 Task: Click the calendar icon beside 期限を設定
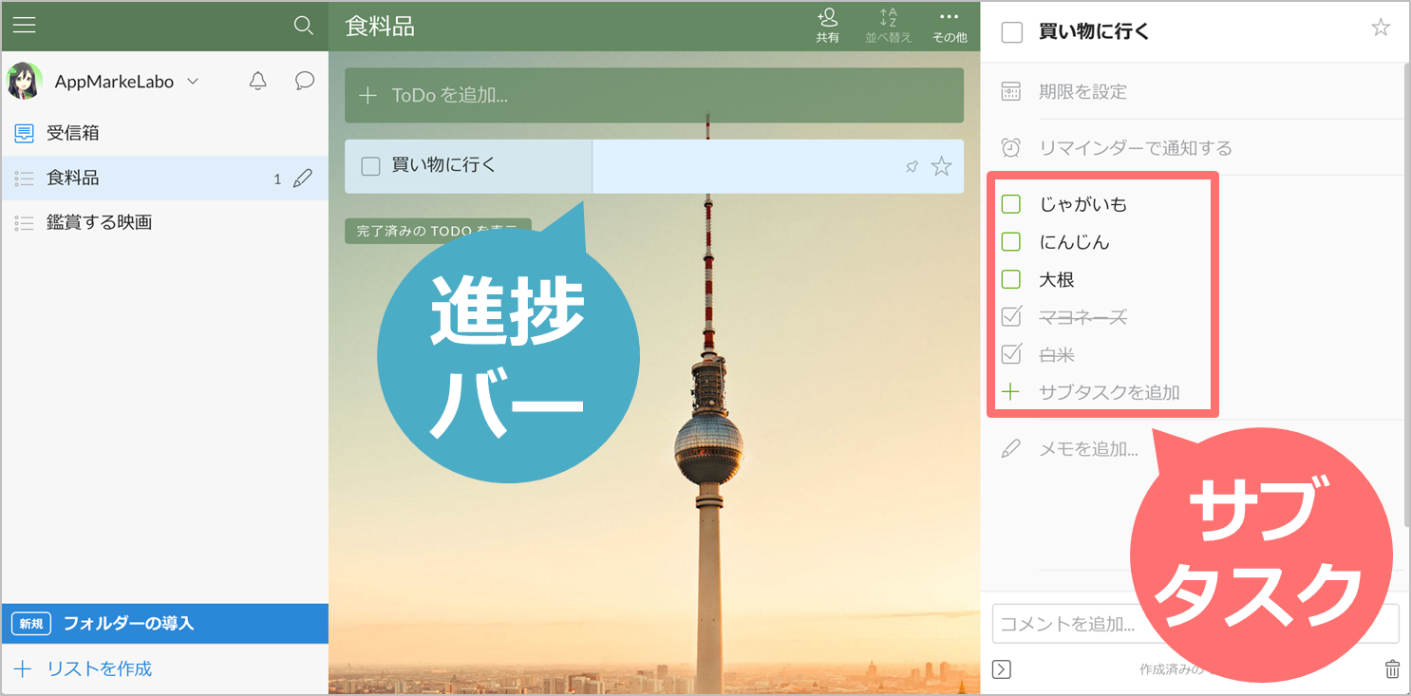click(x=1011, y=92)
